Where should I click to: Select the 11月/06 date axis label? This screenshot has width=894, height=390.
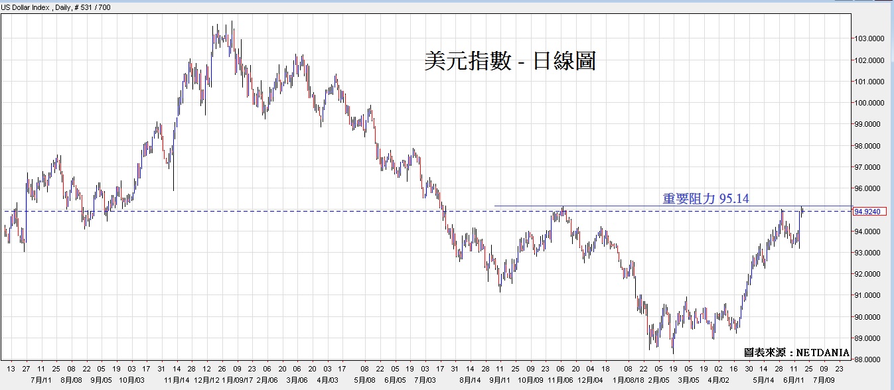tap(561, 380)
